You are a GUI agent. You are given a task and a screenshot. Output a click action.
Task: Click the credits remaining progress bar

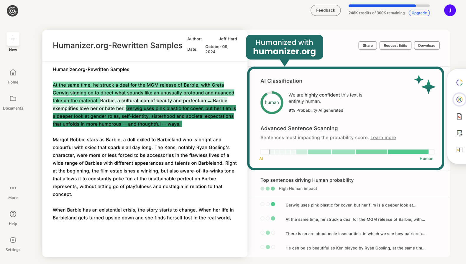tap(389, 6)
